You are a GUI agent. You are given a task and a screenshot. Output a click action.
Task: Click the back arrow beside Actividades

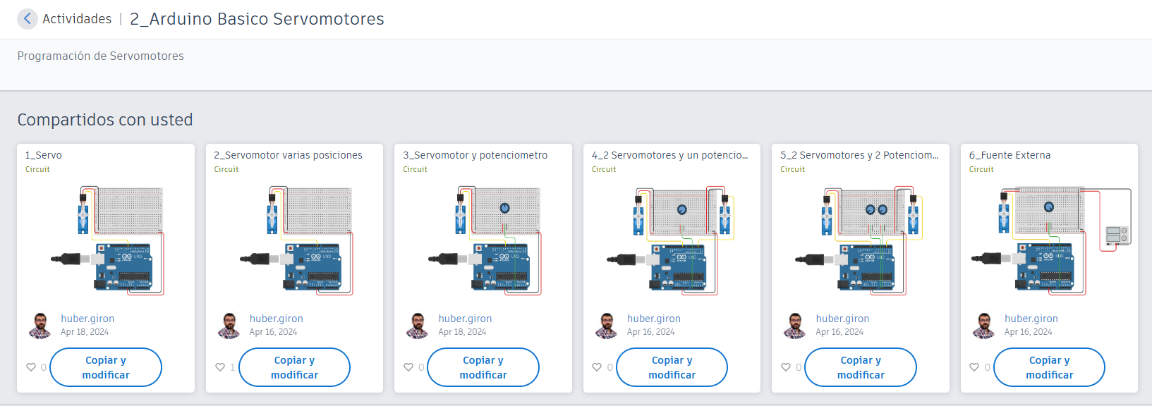tap(28, 19)
